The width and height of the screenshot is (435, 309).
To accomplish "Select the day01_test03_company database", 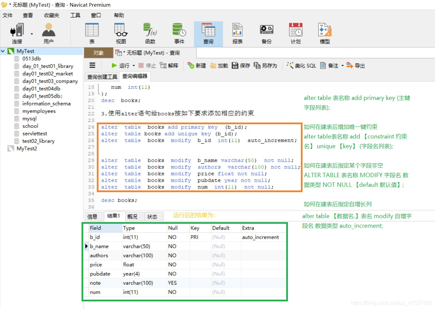I will [x=50, y=81].
